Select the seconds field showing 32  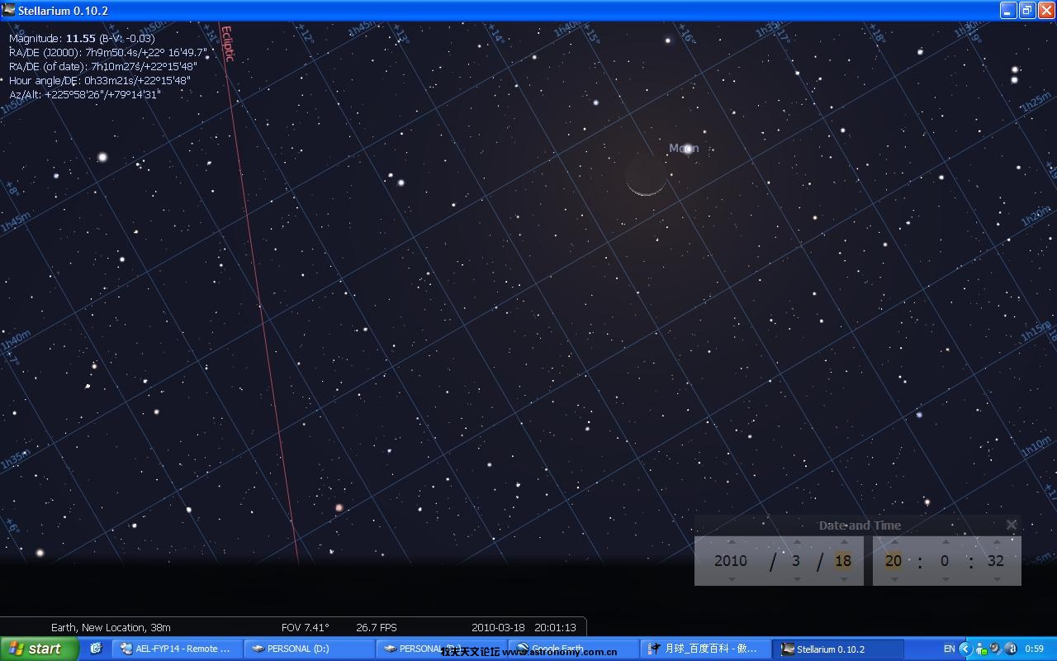(x=996, y=560)
